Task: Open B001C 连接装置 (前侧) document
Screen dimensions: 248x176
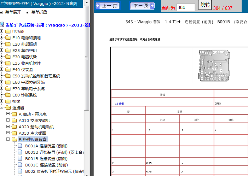Action: point(46,165)
